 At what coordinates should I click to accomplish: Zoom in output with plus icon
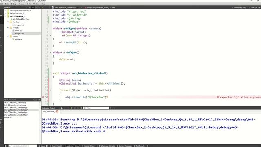pos(111,108)
